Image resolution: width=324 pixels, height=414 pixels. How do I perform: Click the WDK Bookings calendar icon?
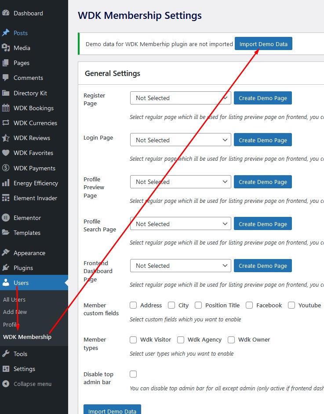coord(6,108)
